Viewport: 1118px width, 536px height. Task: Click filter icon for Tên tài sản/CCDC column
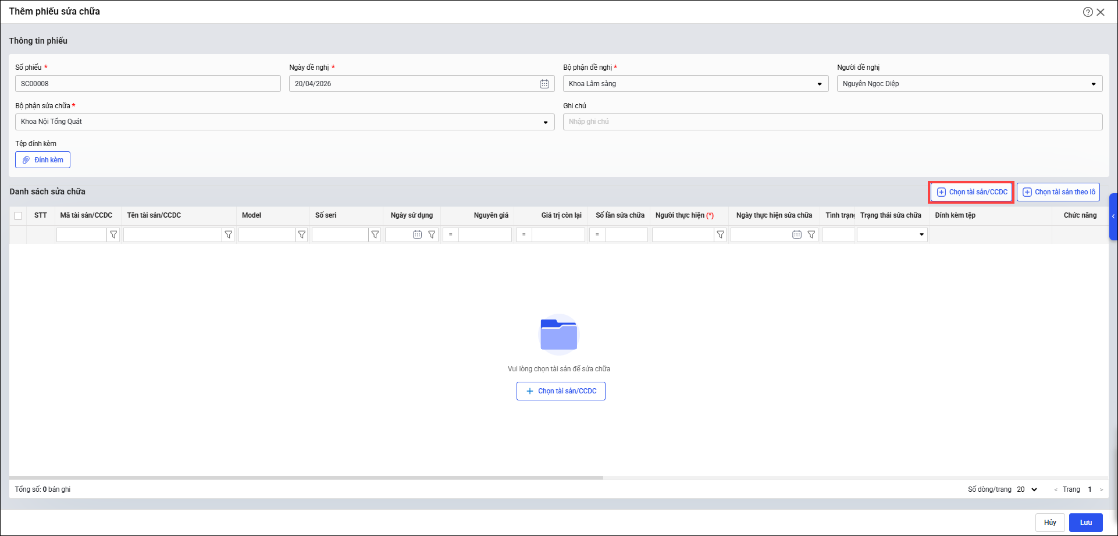pyautogui.click(x=229, y=235)
